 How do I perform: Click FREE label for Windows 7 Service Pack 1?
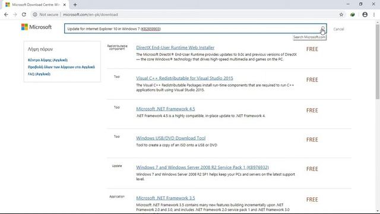click(312, 169)
